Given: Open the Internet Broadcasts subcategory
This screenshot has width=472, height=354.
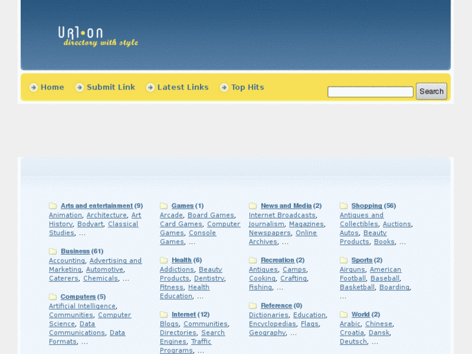Looking at the screenshot, I should tap(282, 215).
